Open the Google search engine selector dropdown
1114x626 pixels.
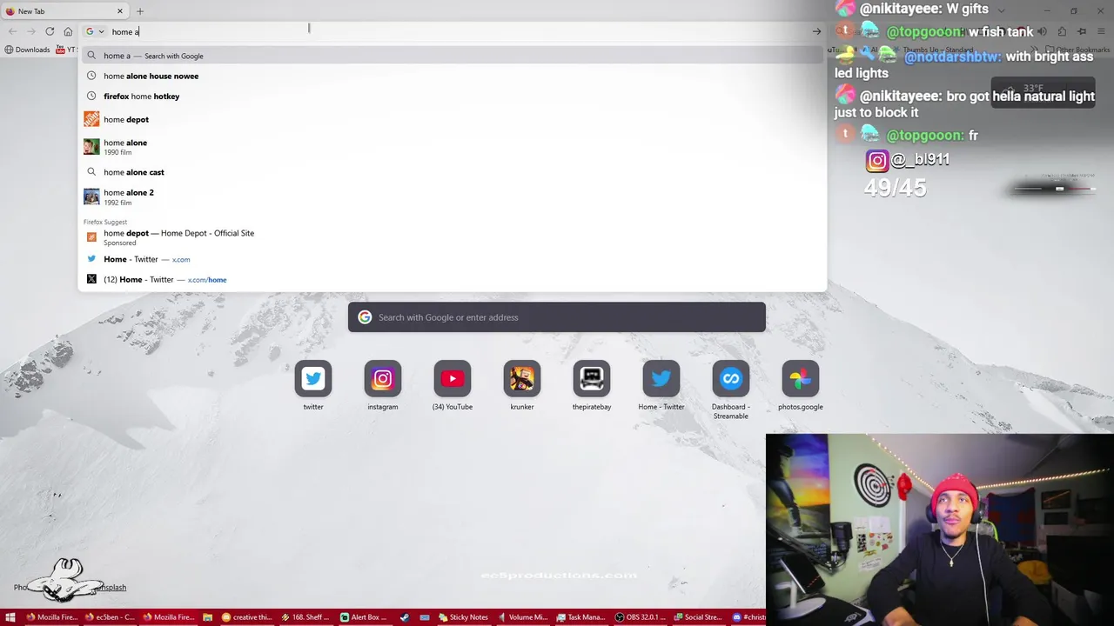click(95, 31)
